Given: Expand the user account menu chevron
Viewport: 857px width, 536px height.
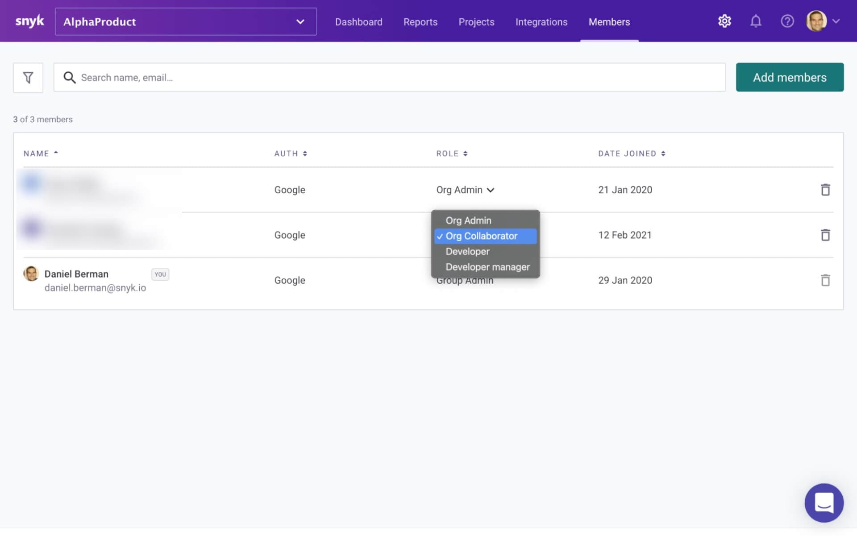Looking at the screenshot, I should 836,21.
